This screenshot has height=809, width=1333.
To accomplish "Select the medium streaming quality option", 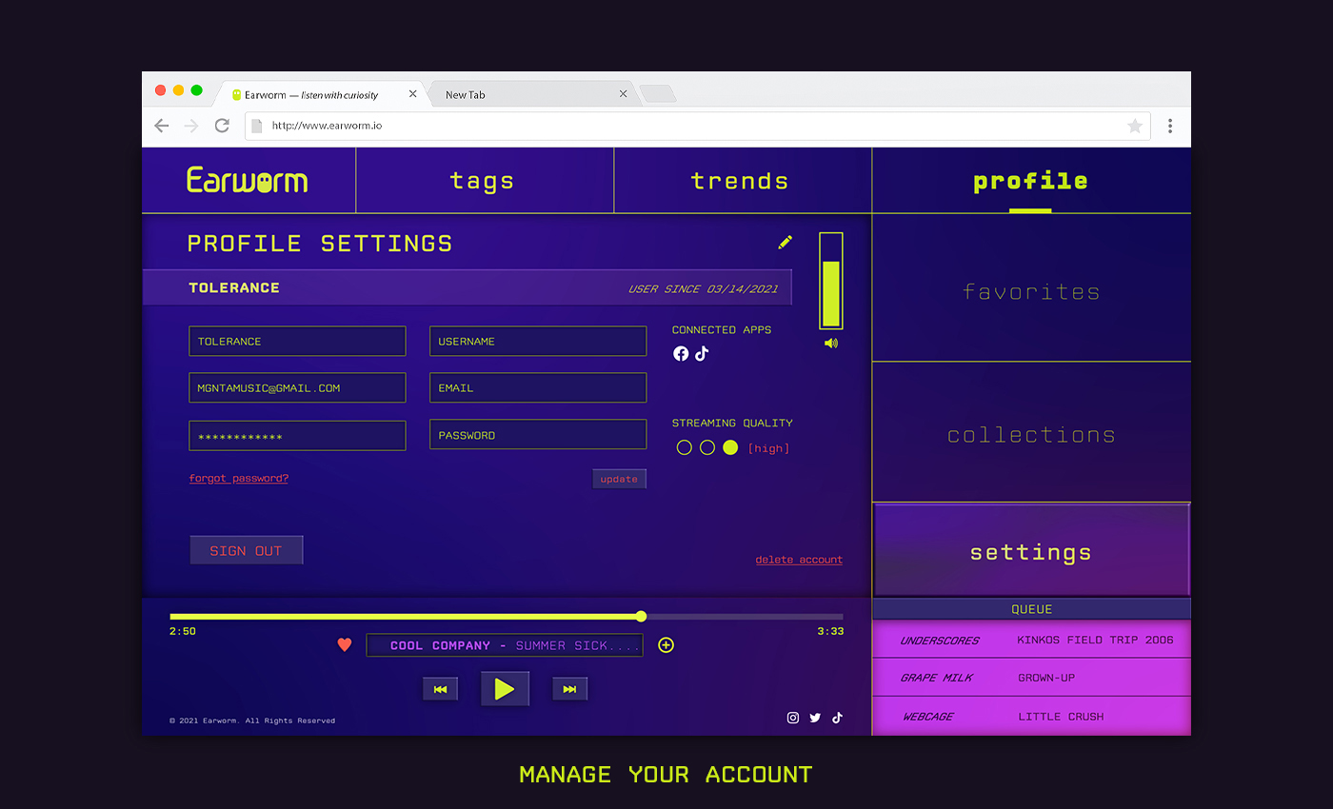I will pos(707,447).
